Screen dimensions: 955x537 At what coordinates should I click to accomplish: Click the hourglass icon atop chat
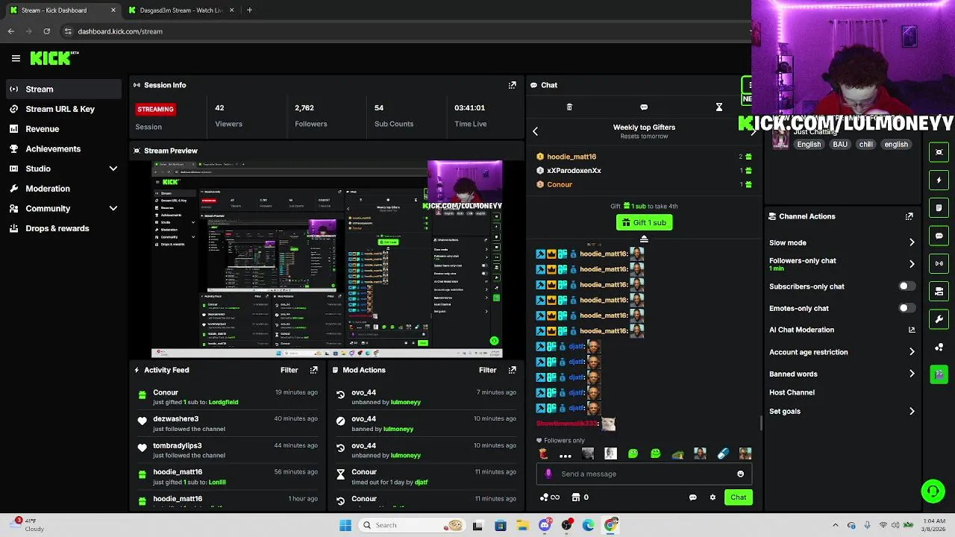tap(719, 107)
